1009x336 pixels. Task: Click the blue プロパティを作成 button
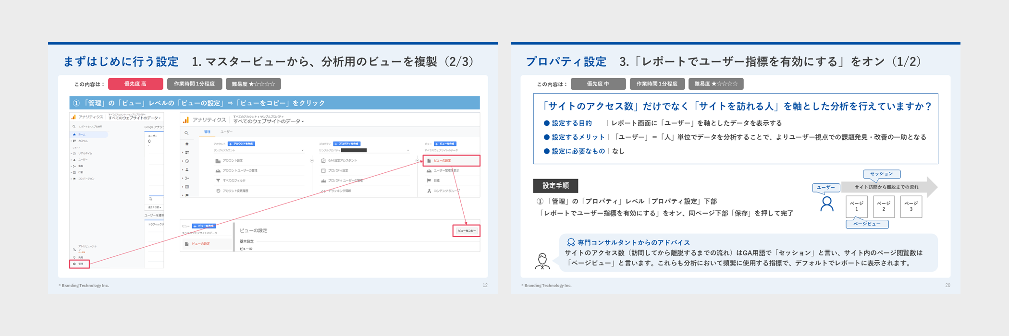[x=346, y=144]
